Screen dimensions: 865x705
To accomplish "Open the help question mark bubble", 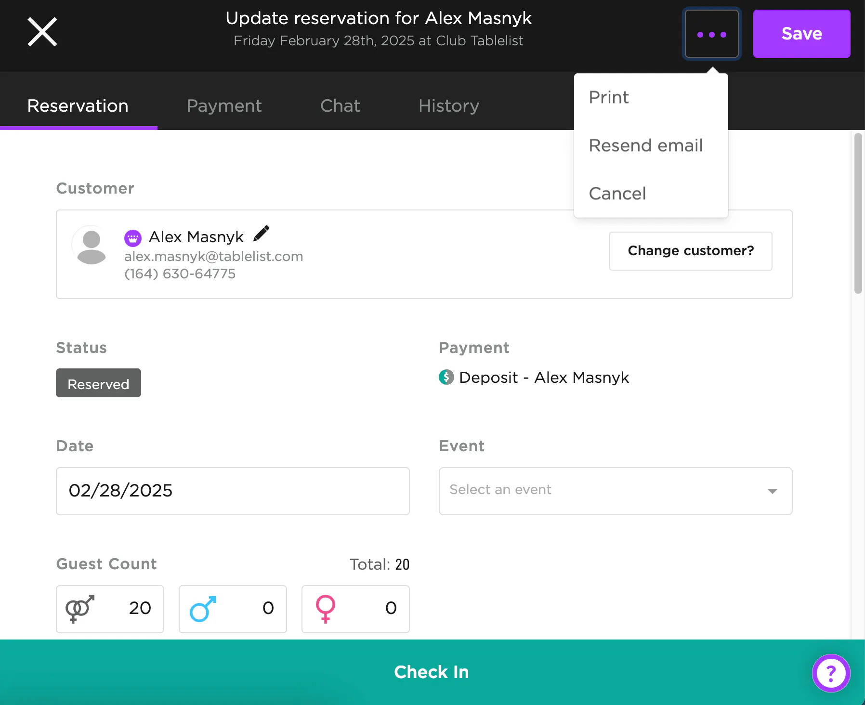I will [831, 673].
